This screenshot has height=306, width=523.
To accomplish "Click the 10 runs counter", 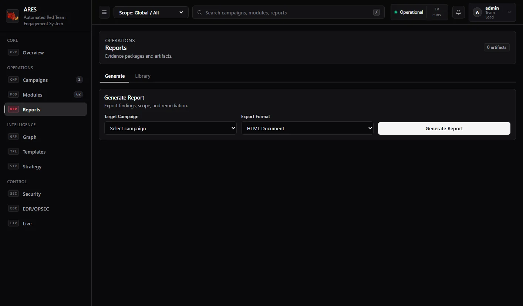I will click(x=437, y=12).
